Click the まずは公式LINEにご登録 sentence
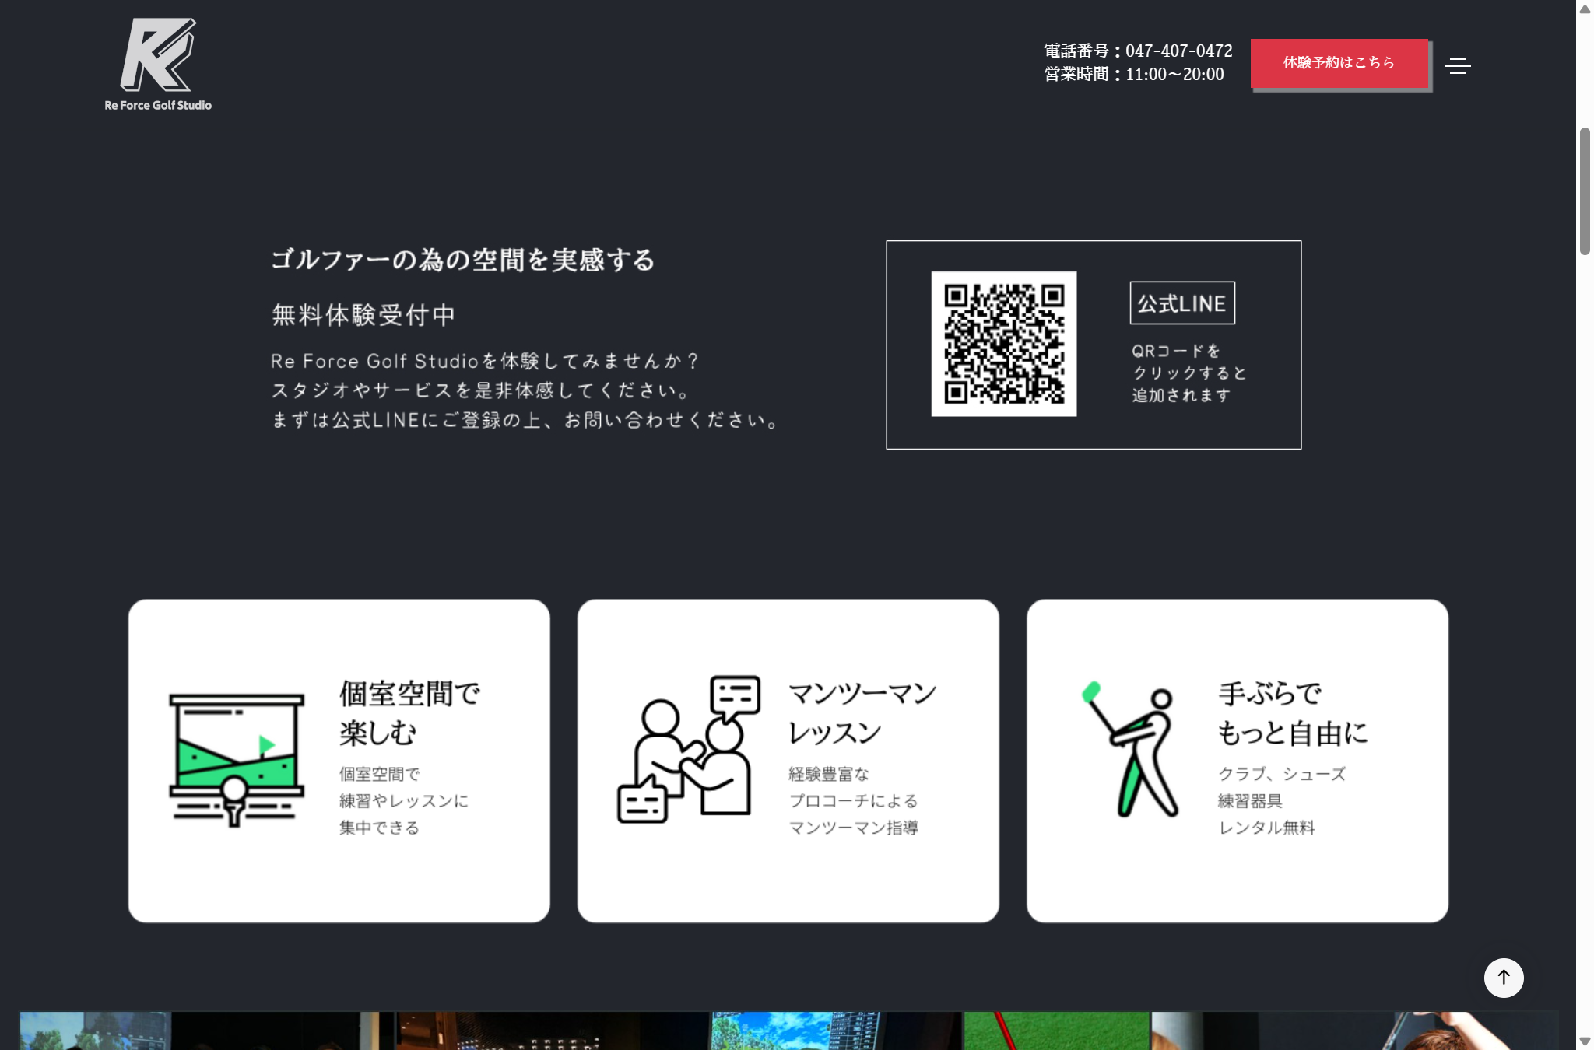The image size is (1594, 1050). [x=525, y=421]
